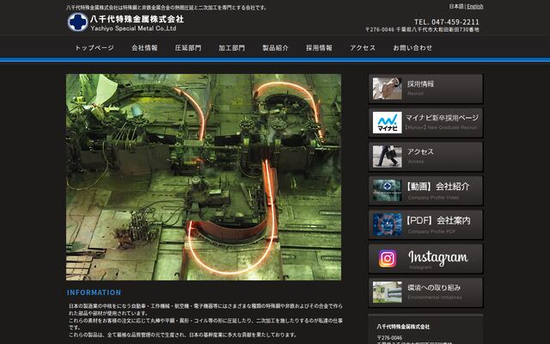
Task: Click the walking businessman thumbnail for アクセス
Action: point(387,157)
